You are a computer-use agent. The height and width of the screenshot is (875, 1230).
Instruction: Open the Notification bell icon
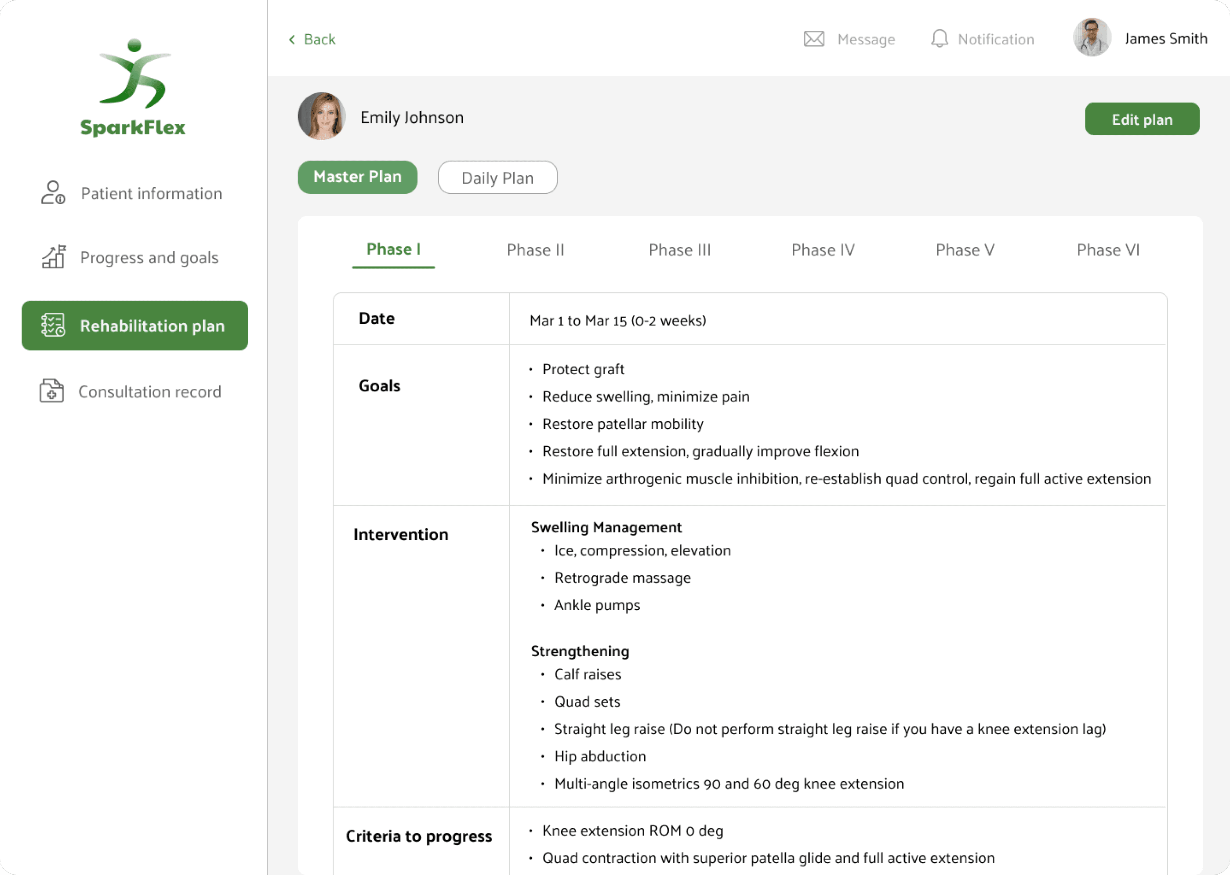click(x=940, y=39)
